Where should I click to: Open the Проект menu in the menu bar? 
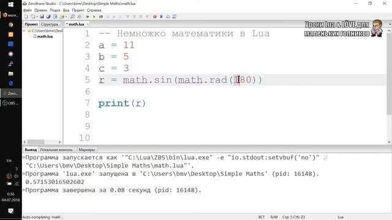[78, 10]
